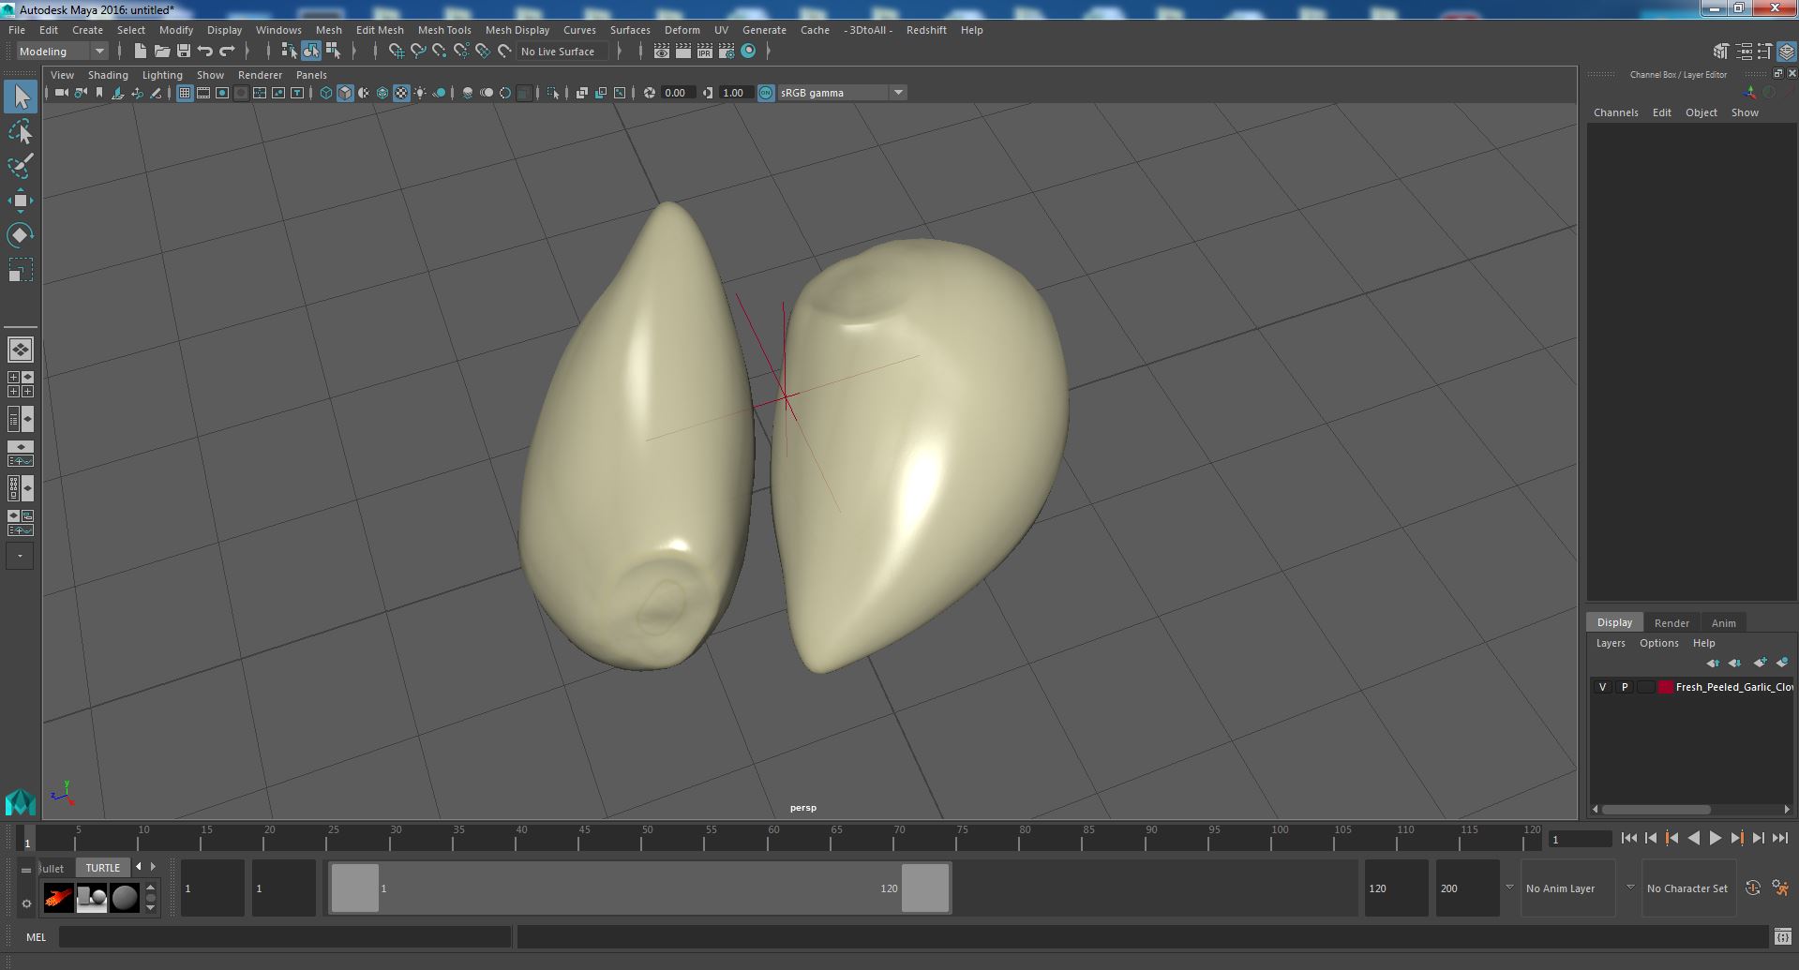The image size is (1799, 970).
Task: Switch viewport to smooth shade all
Action: click(345, 93)
